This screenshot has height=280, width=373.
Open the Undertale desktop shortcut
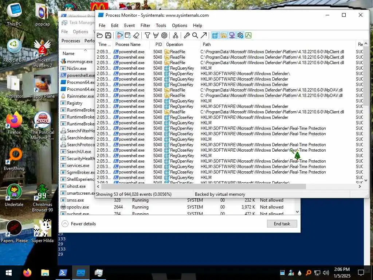[x=14, y=195]
